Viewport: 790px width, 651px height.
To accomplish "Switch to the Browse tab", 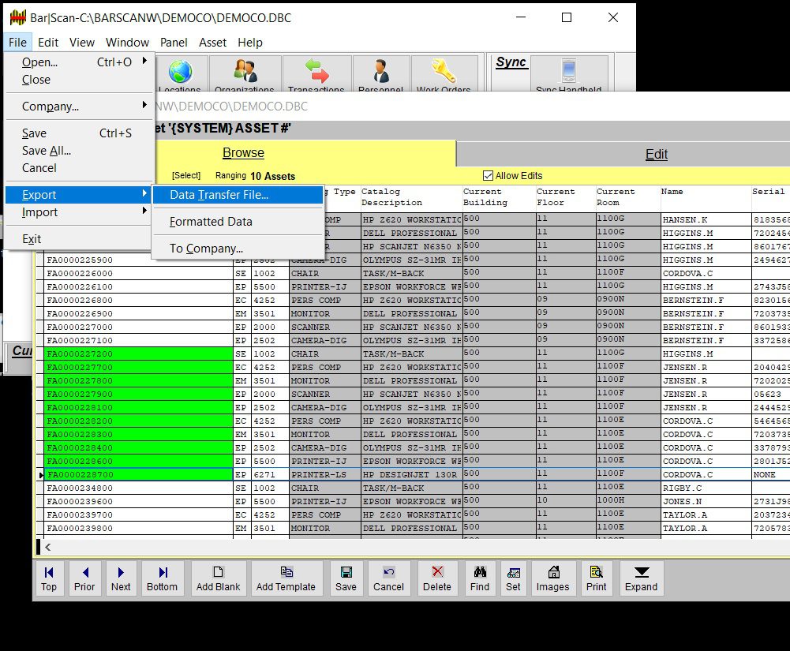I will pyautogui.click(x=243, y=152).
